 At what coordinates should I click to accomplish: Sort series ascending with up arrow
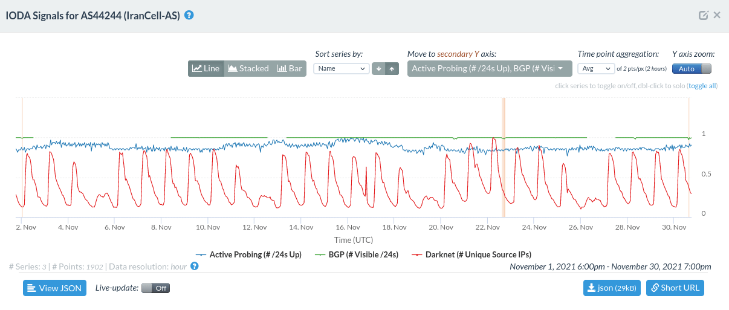click(x=392, y=68)
